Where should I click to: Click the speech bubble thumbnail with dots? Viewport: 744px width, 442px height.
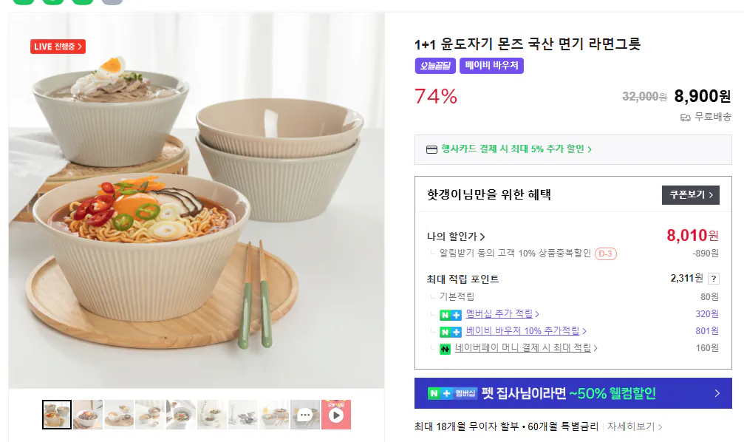click(x=305, y=414)
